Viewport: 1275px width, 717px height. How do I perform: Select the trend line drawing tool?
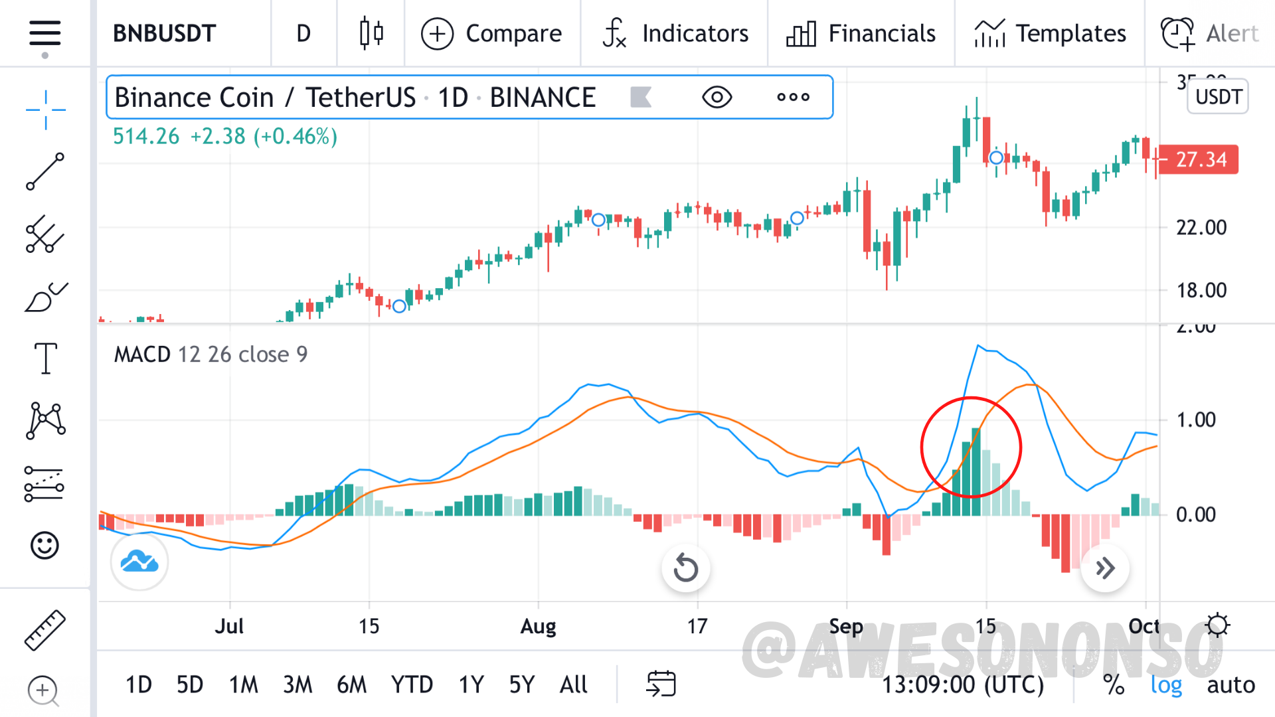coord(45,171)
